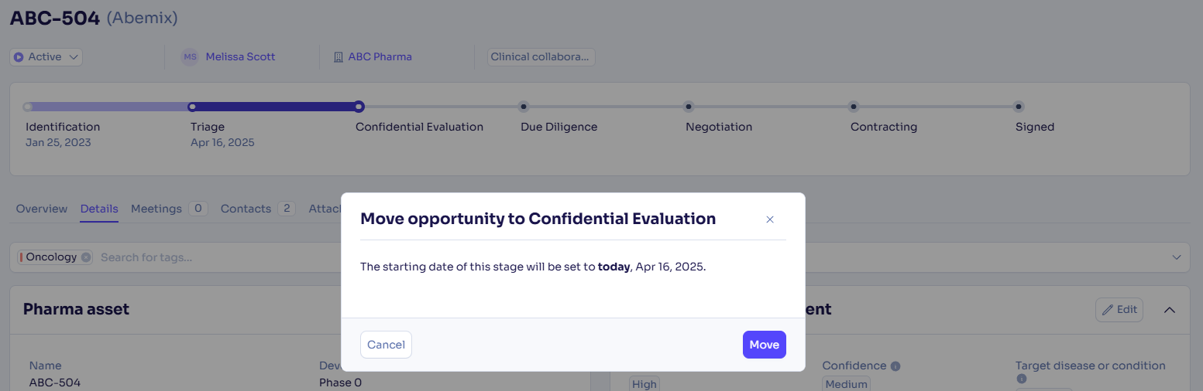Click the MS avatar icon

pyautogui.click(x=190, y=57)
